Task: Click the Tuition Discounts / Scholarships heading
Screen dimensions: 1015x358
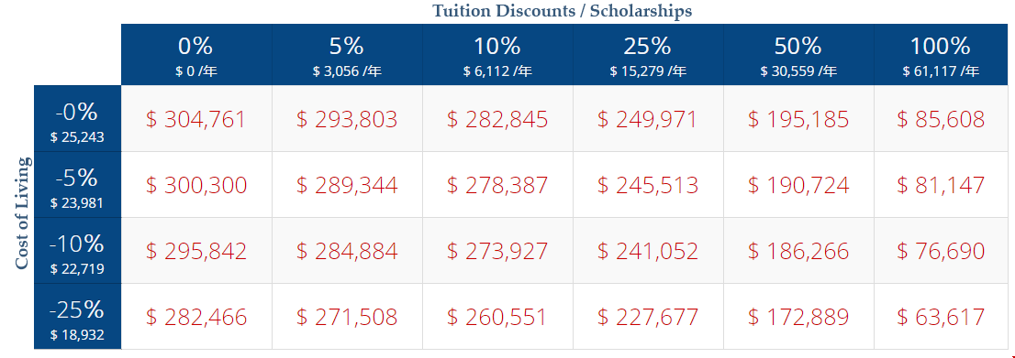Action: coord(562,11)
